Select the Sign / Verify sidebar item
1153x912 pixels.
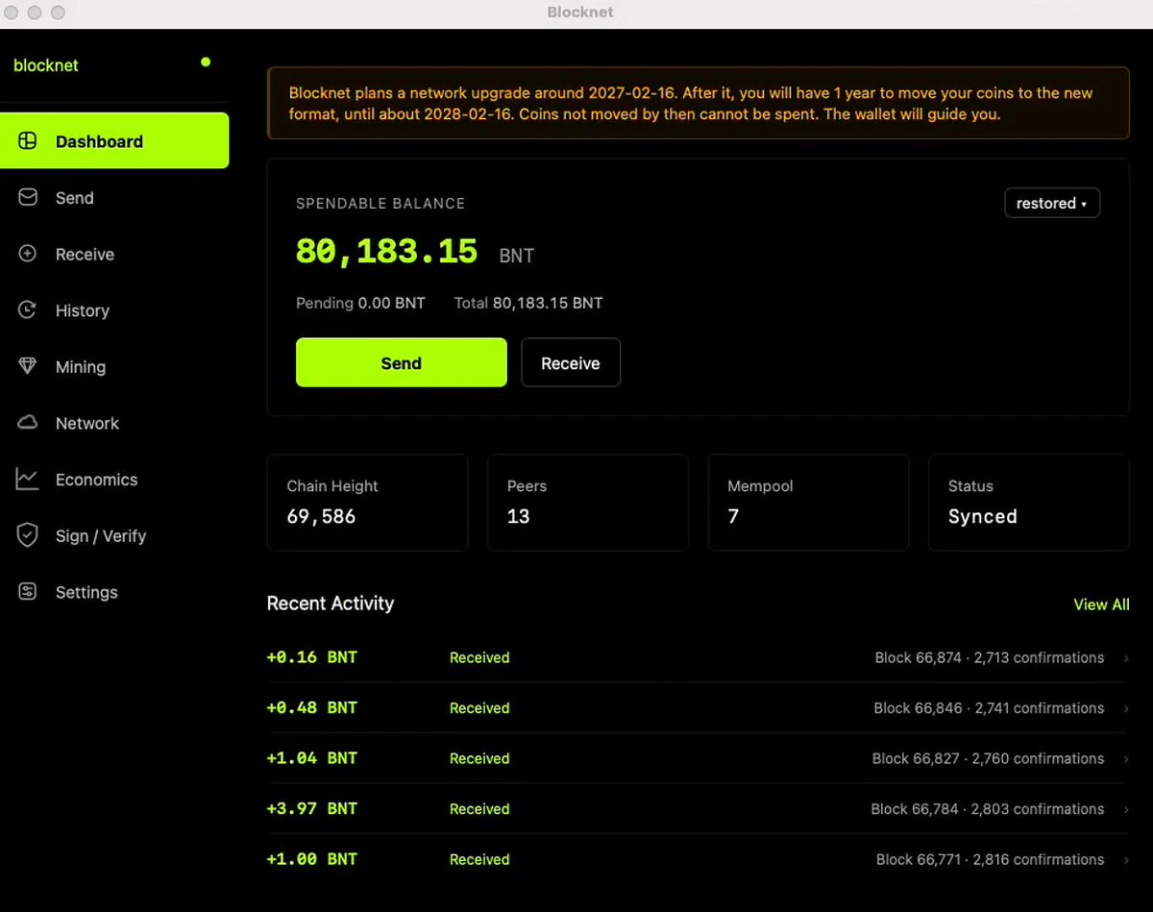(x=114, y=536)
